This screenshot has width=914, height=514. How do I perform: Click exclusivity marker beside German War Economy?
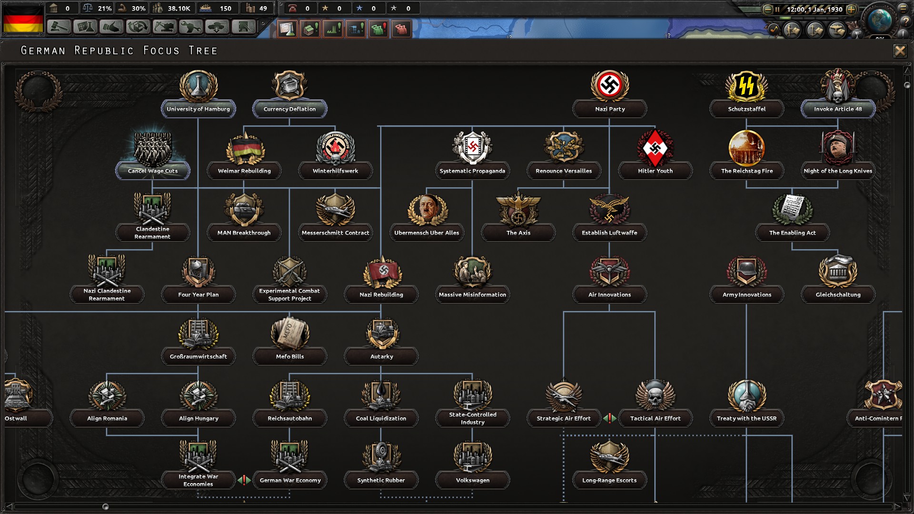pos(244,480)
